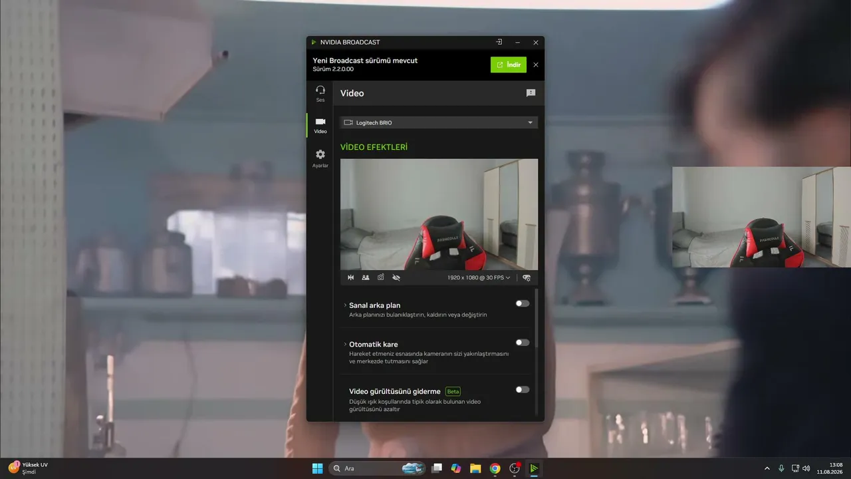The height and width of the screenshot is (479, 851).
Task: Enable the Sanal arka plan toggle
Action: click(x=523, y=303)
